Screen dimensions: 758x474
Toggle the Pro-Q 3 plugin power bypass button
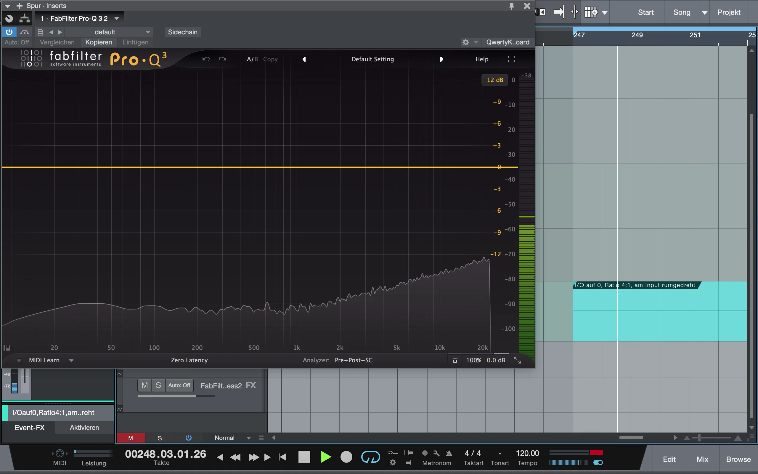pos(9,32)
